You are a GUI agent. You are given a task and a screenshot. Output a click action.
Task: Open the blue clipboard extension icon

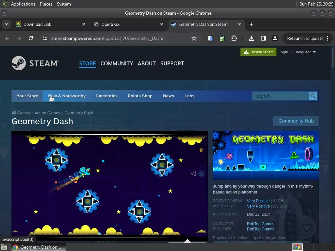coord(210,38)
